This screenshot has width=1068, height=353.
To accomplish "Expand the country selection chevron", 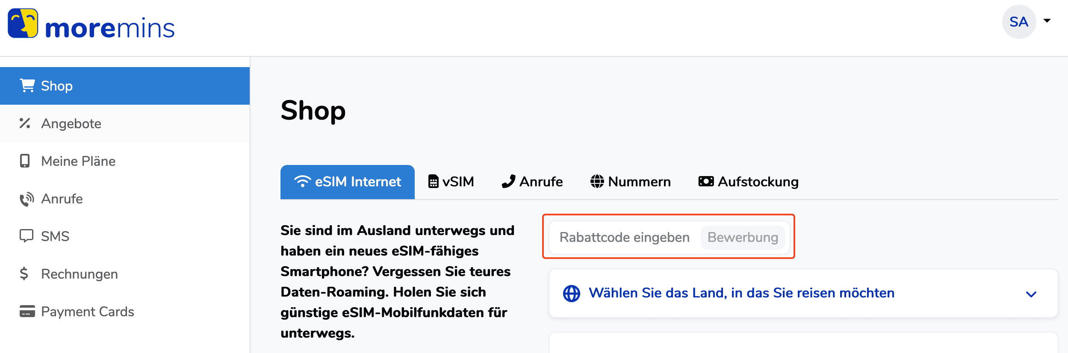I will point(1031,294).
